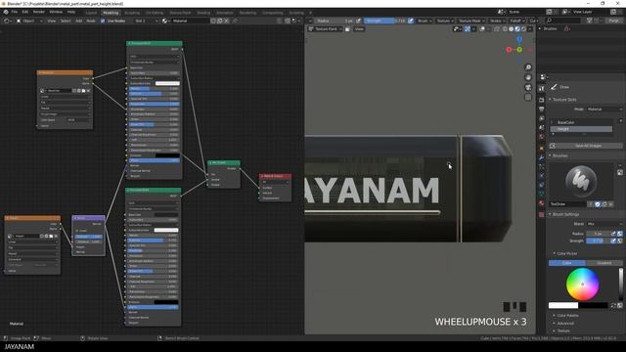Open the Object properties tab
The height and width of the screenshot is (352, 626).
click(541, 148)
